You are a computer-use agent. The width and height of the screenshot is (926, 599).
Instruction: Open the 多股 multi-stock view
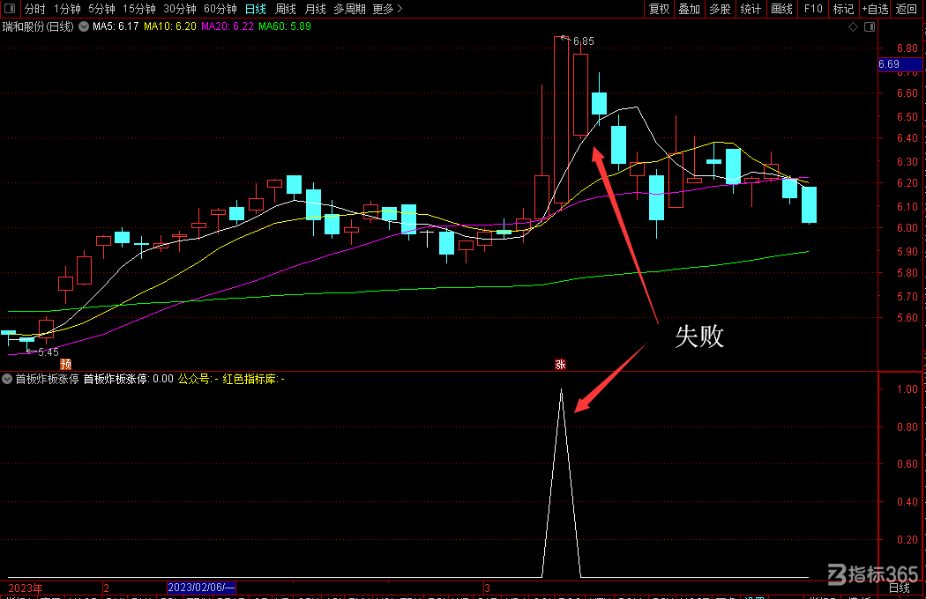(720, 9)
